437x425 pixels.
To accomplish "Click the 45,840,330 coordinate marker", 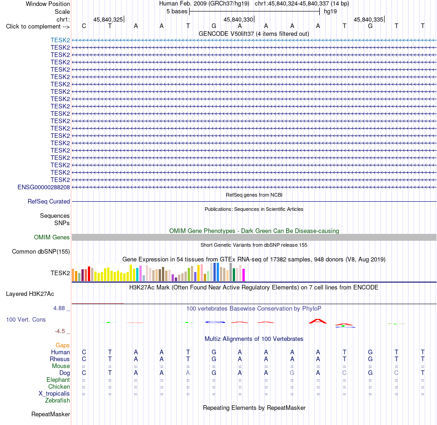I will (x=238, y=19).
